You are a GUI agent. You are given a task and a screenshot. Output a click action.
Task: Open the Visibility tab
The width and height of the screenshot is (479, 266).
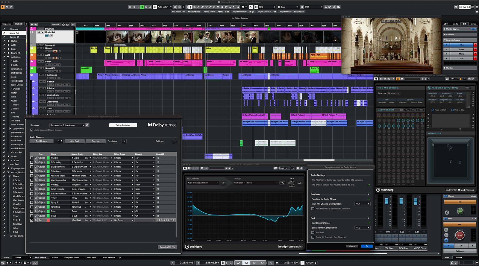click(x=19, y=24)
